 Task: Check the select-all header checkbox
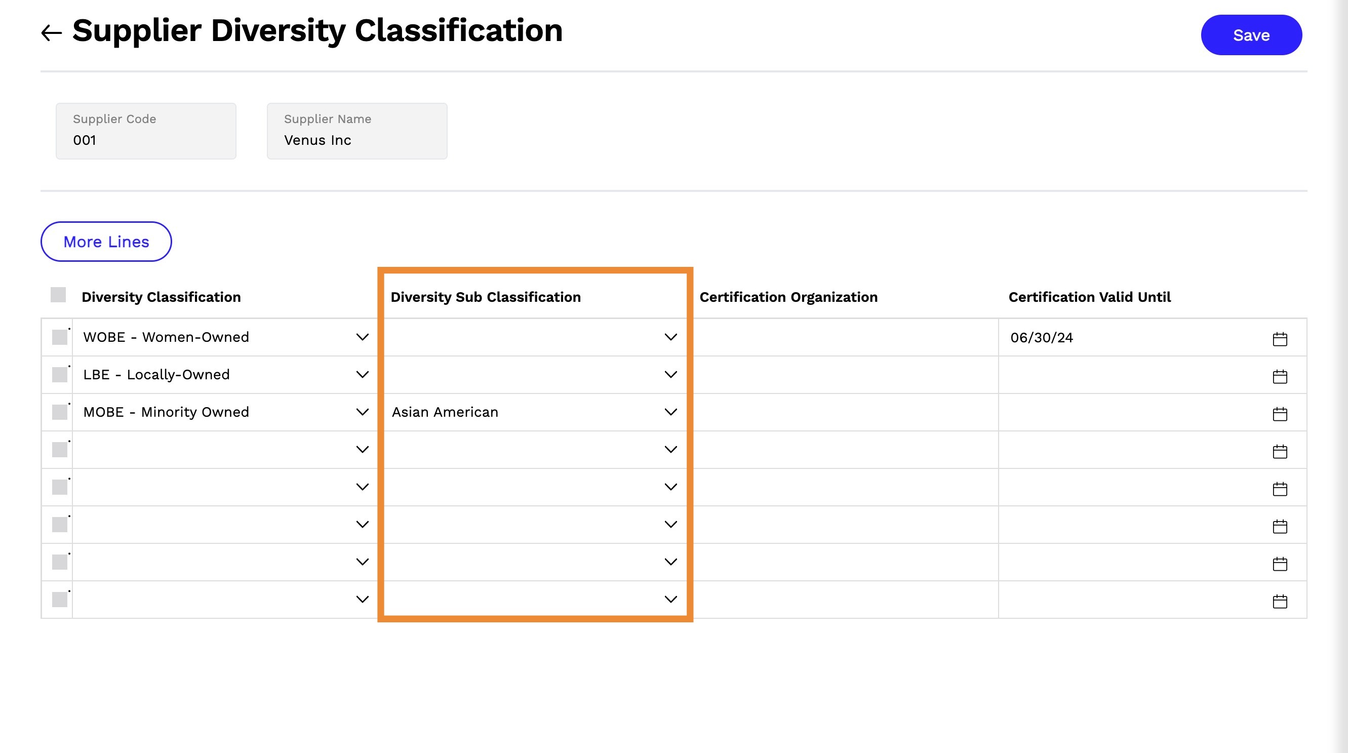[x=58, y=295]
